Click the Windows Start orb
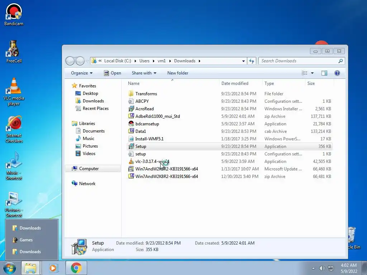 click(9, 268)
